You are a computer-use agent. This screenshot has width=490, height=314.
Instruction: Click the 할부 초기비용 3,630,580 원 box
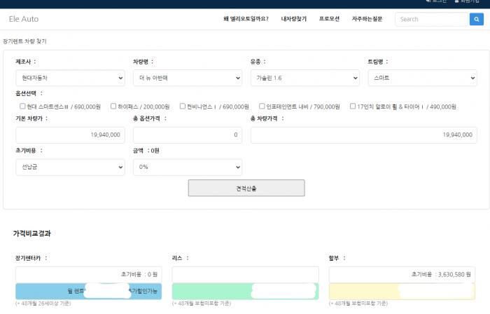click(402, 275)
